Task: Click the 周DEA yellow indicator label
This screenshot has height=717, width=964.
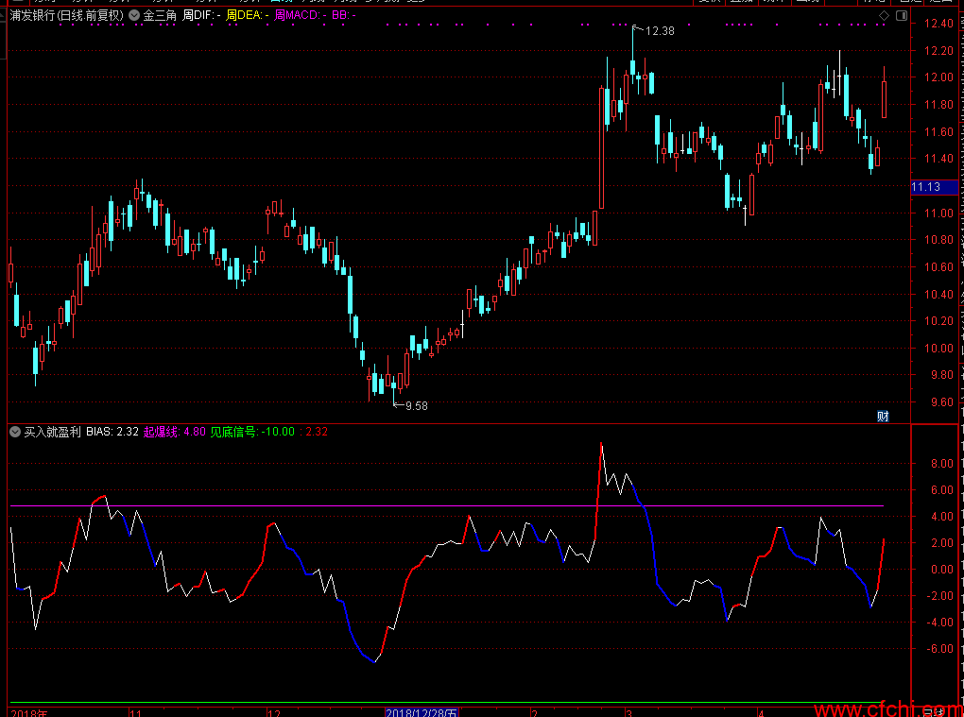Action: pos(247,16)
